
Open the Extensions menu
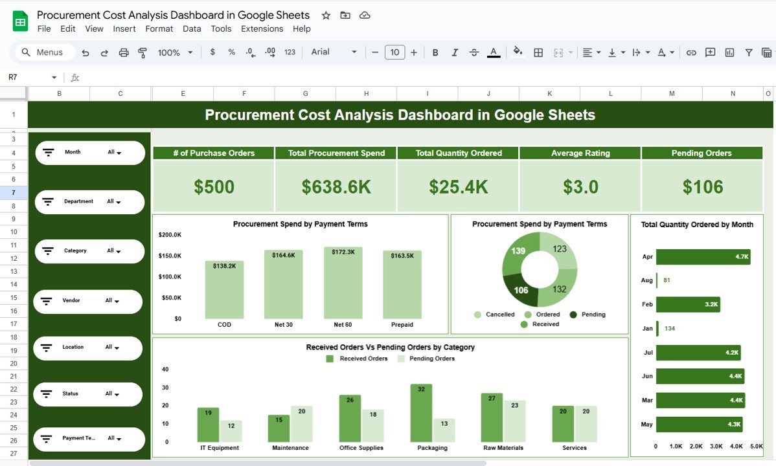tap(262, 28)
